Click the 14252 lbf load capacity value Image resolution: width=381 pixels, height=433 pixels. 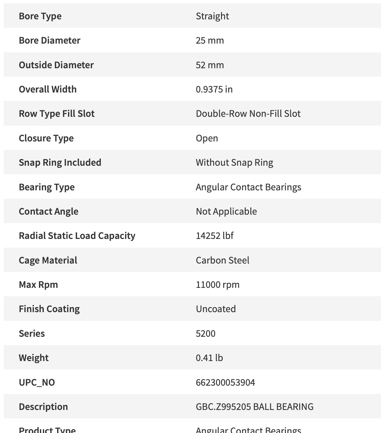tap(215, 236)
